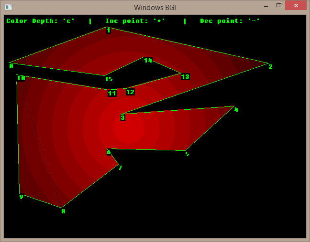Select polygon vertex labeled 1

(109, 31)
